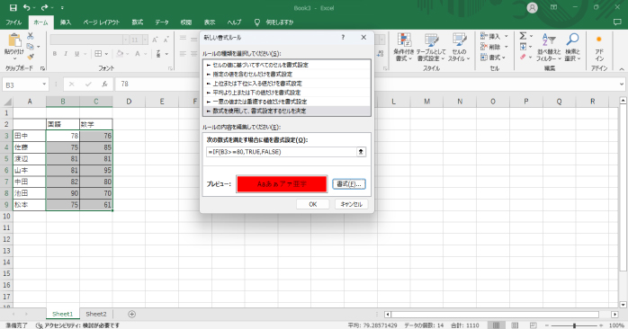Click the Format Painter brush icon

(31, 57)
